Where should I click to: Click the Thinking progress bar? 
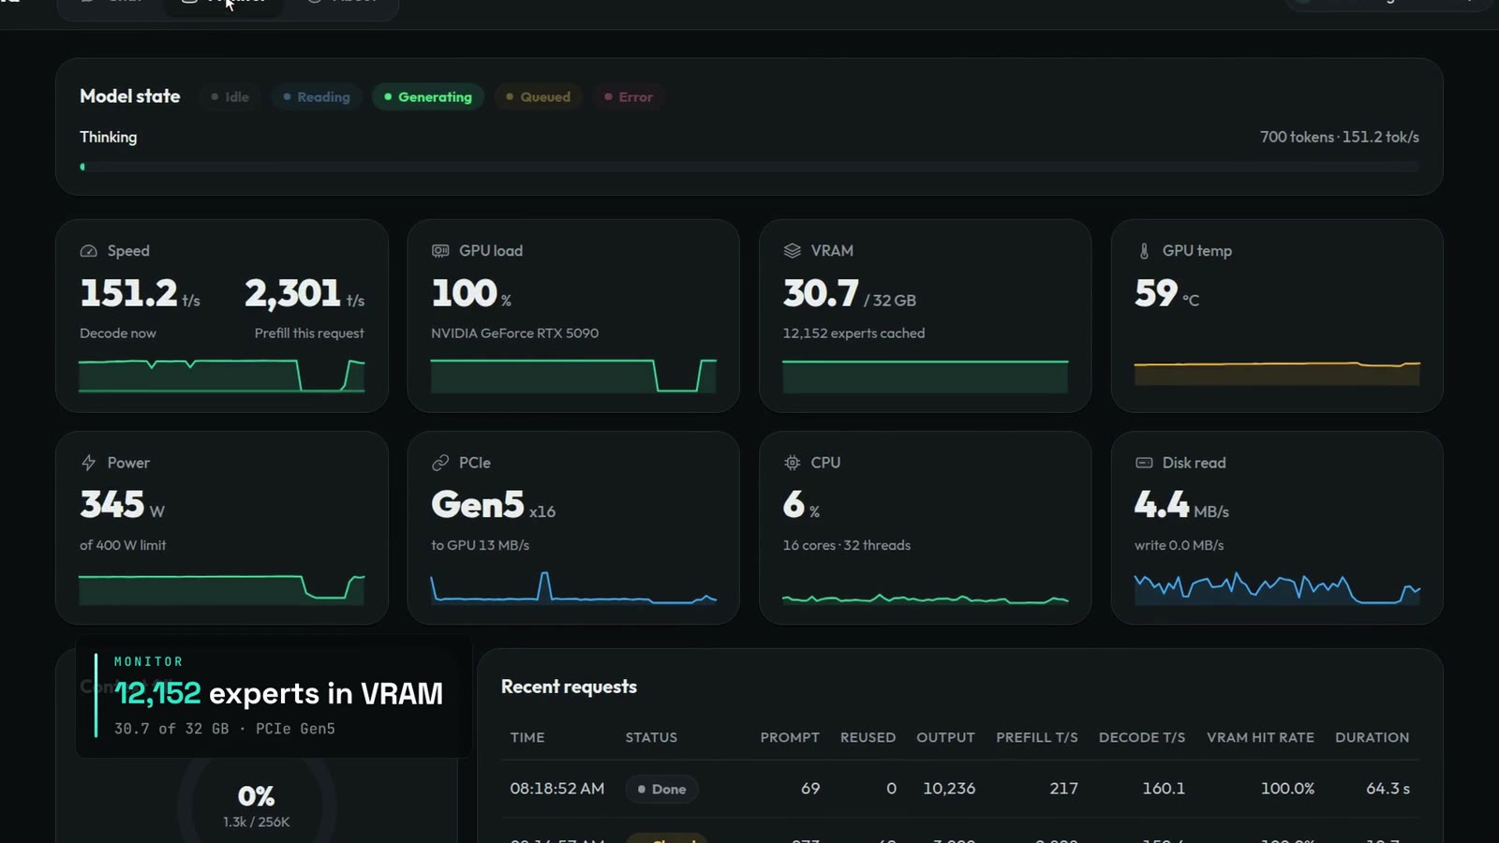click(749, 167)
